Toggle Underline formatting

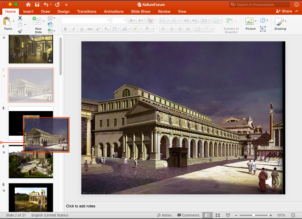click(x=82, y=29)
